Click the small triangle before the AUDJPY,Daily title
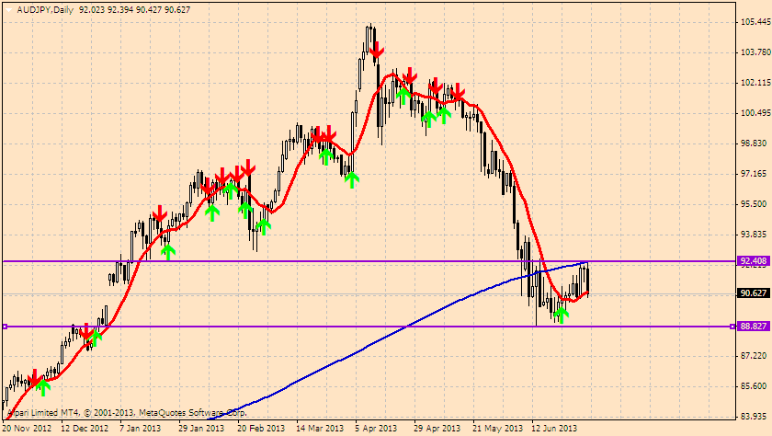The image size is (772, 436). pyautogui.click(x=8, y=10)
